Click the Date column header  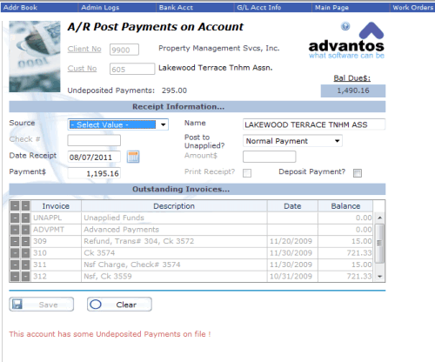[292, 206]
